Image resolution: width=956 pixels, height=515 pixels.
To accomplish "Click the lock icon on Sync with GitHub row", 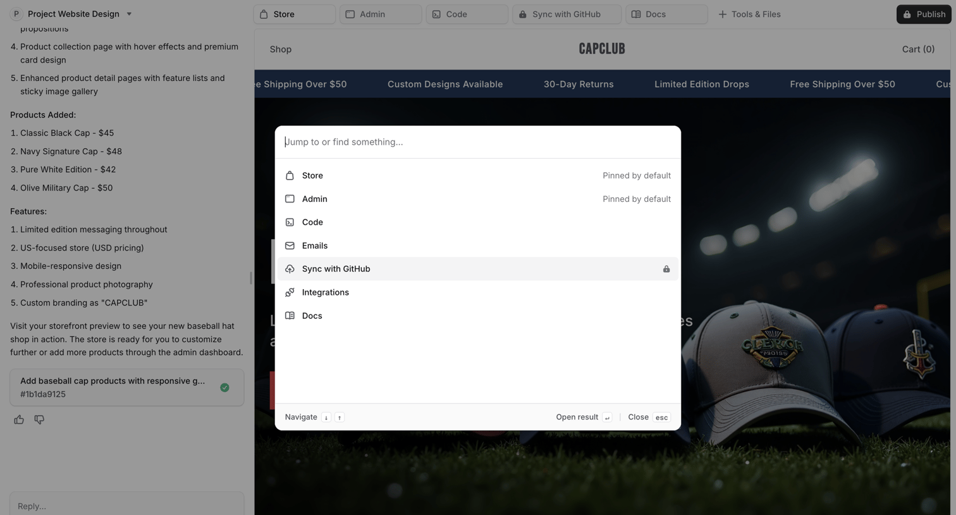I will (x=666, y=269).
